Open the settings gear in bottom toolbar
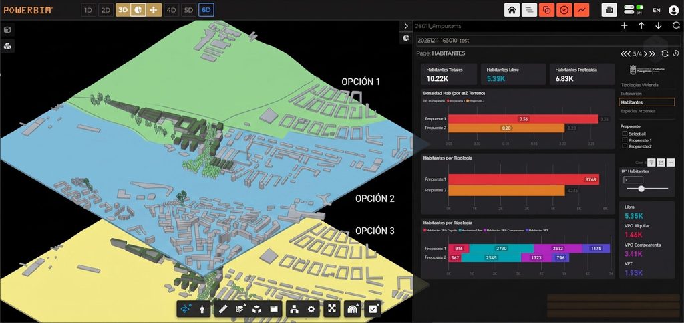This screenshot has height=323, width=684. pos(311,308)
